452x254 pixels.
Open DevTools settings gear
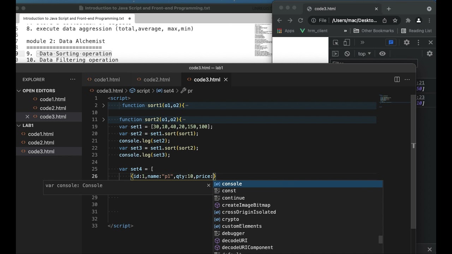pos(407,42)
